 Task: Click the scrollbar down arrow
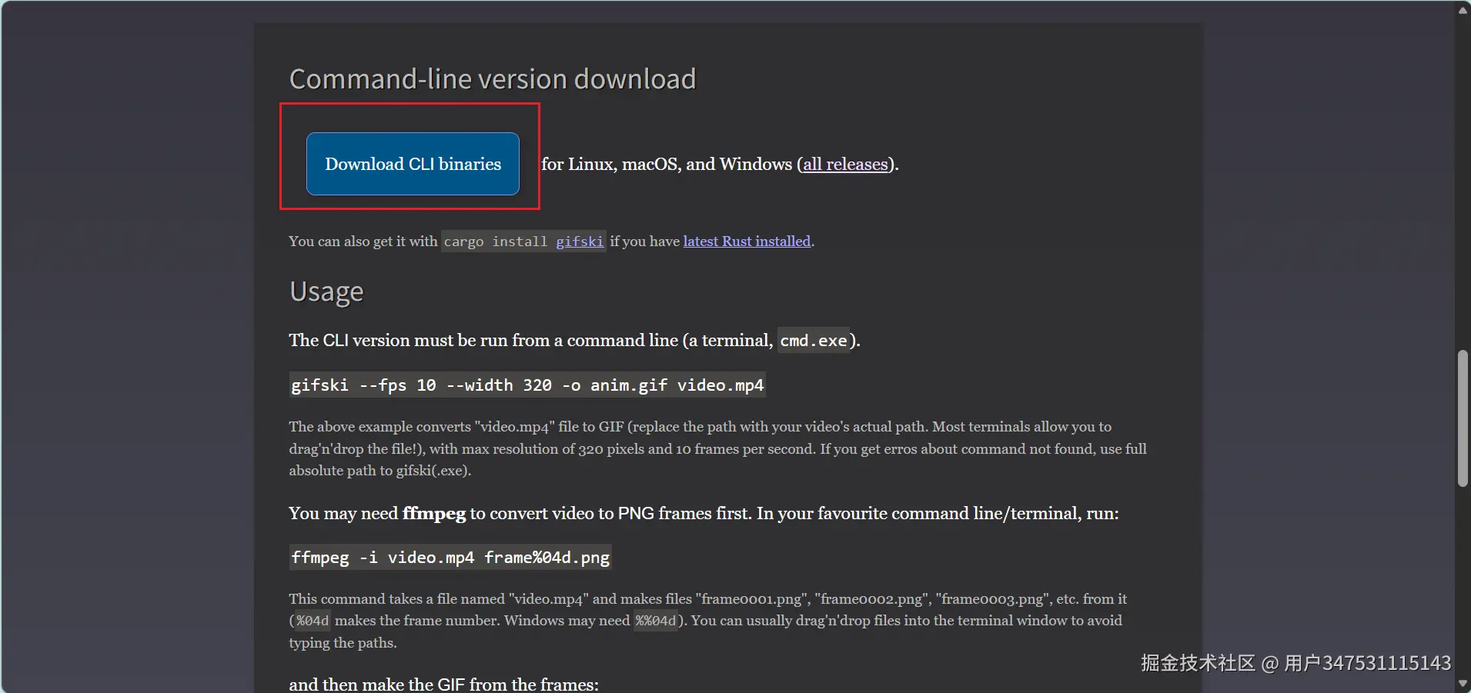point(1463,683)
